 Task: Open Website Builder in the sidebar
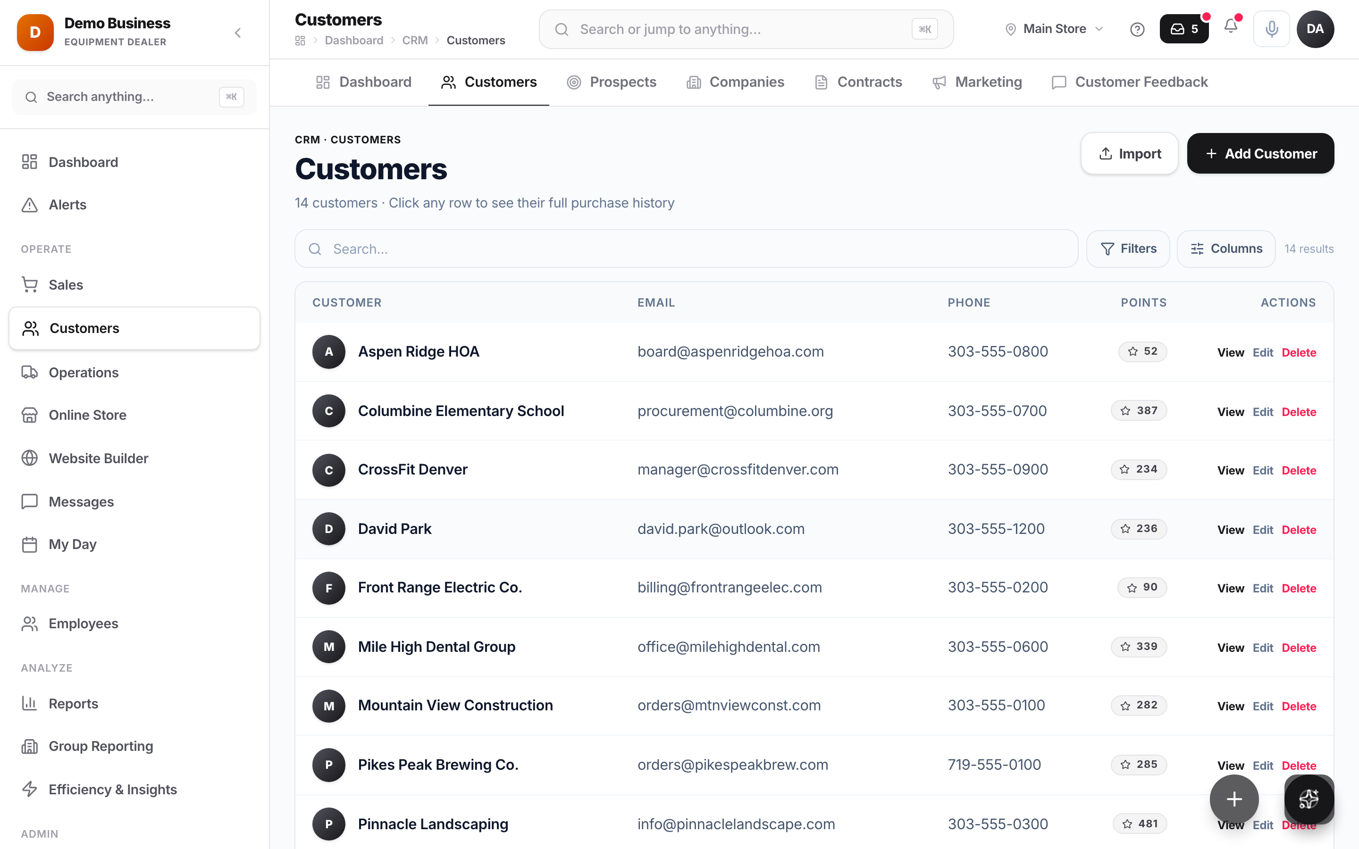click(x=134, y=458)
